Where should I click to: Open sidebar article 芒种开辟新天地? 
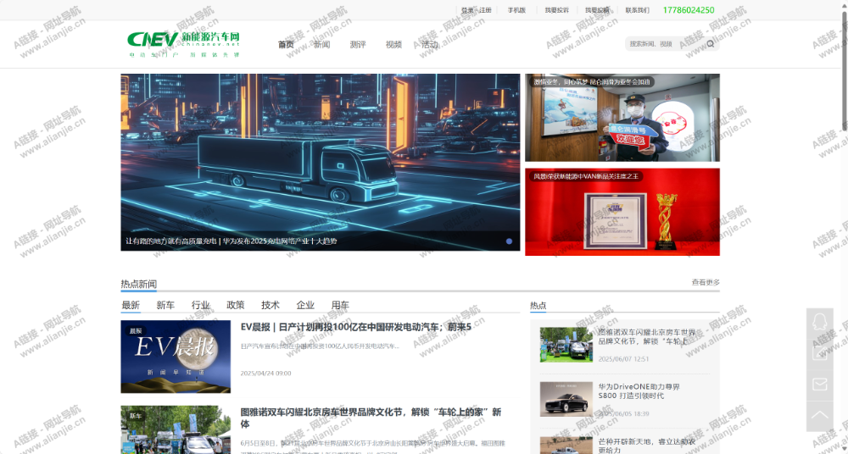(647, 446)
